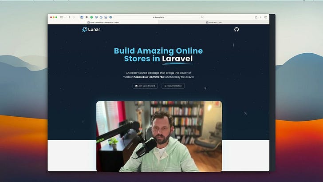
Task: Click the last round blue extension icon
Action: 110,17
